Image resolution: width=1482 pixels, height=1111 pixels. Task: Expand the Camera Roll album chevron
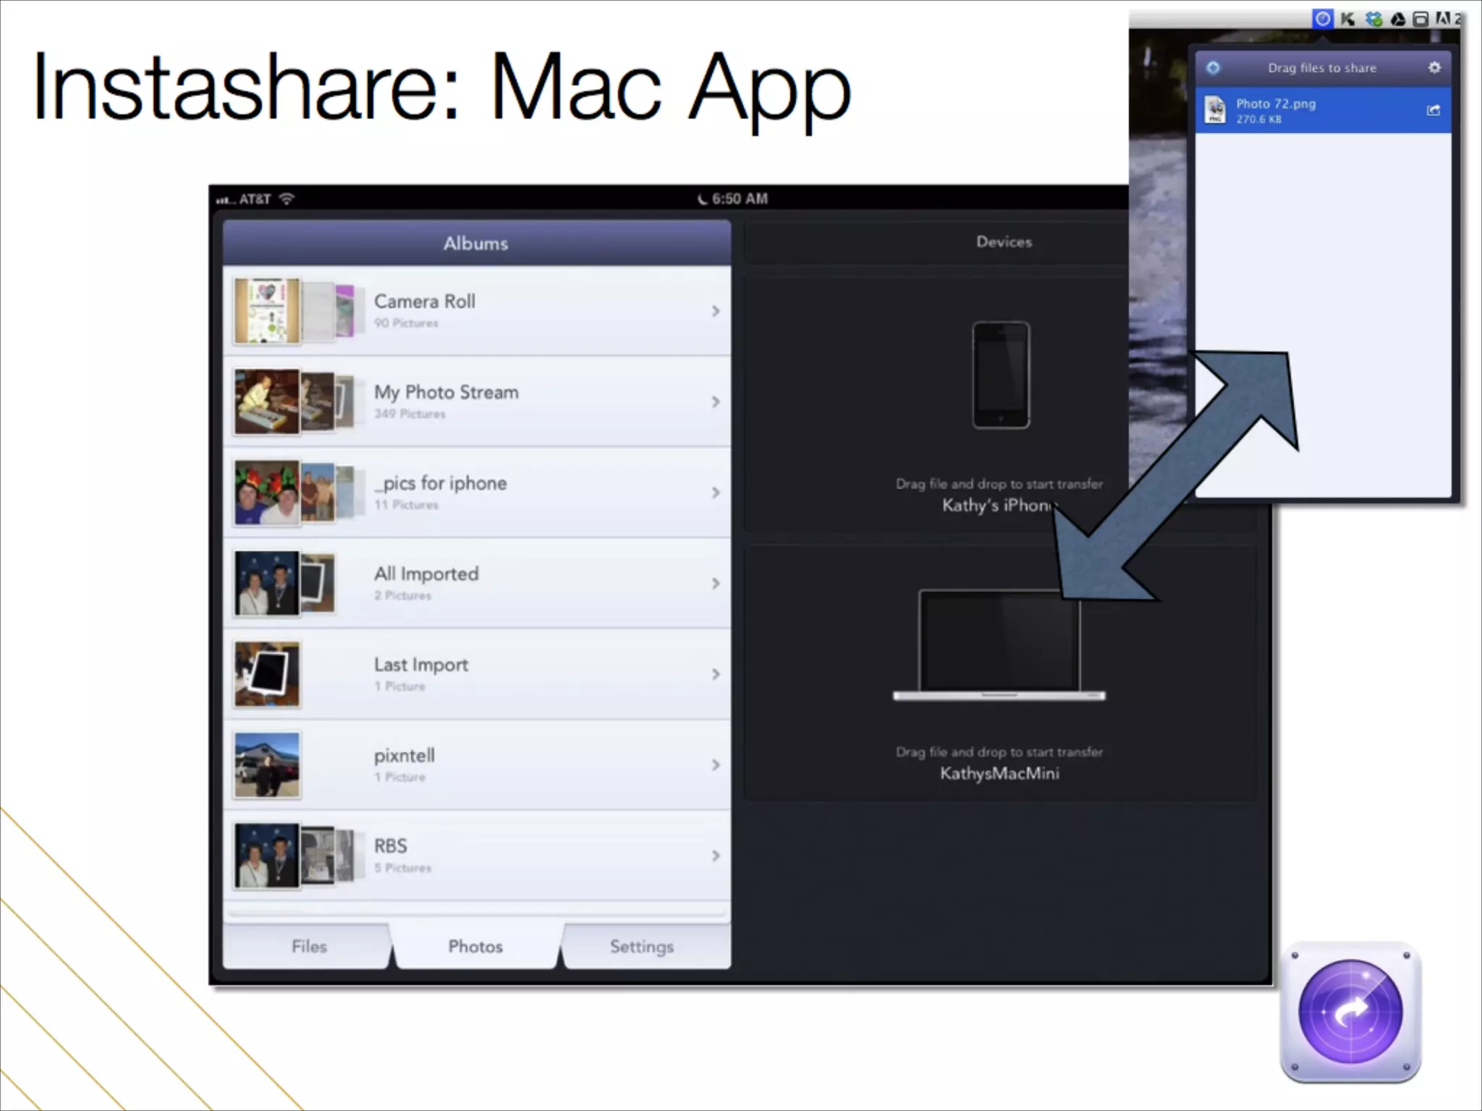click(715, 311)
